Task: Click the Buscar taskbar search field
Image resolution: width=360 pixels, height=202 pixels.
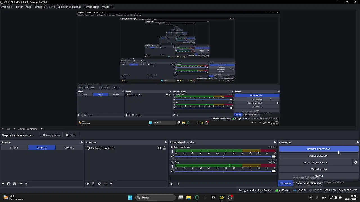Action: (155, 198)
